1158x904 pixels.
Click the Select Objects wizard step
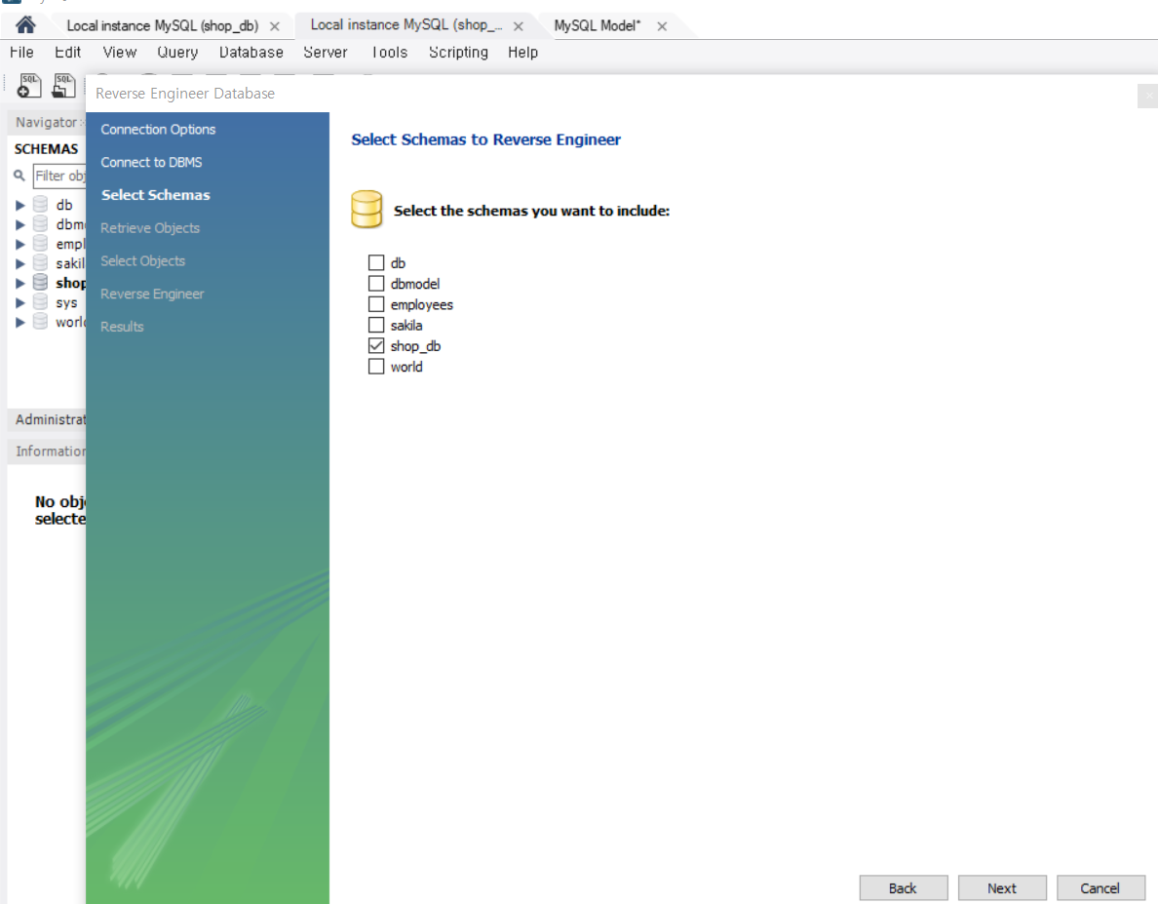[x=142, y=260]
